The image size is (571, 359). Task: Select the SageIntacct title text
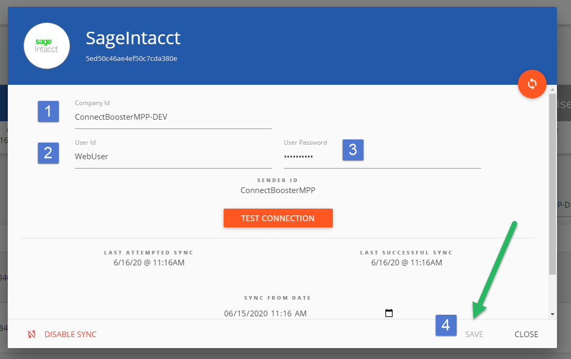point(133,37)
